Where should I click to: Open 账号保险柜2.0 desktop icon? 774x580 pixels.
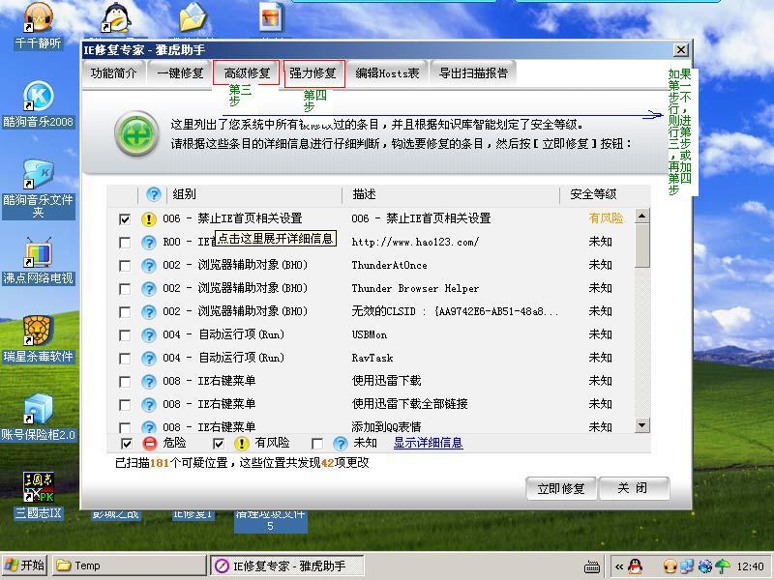38,410
